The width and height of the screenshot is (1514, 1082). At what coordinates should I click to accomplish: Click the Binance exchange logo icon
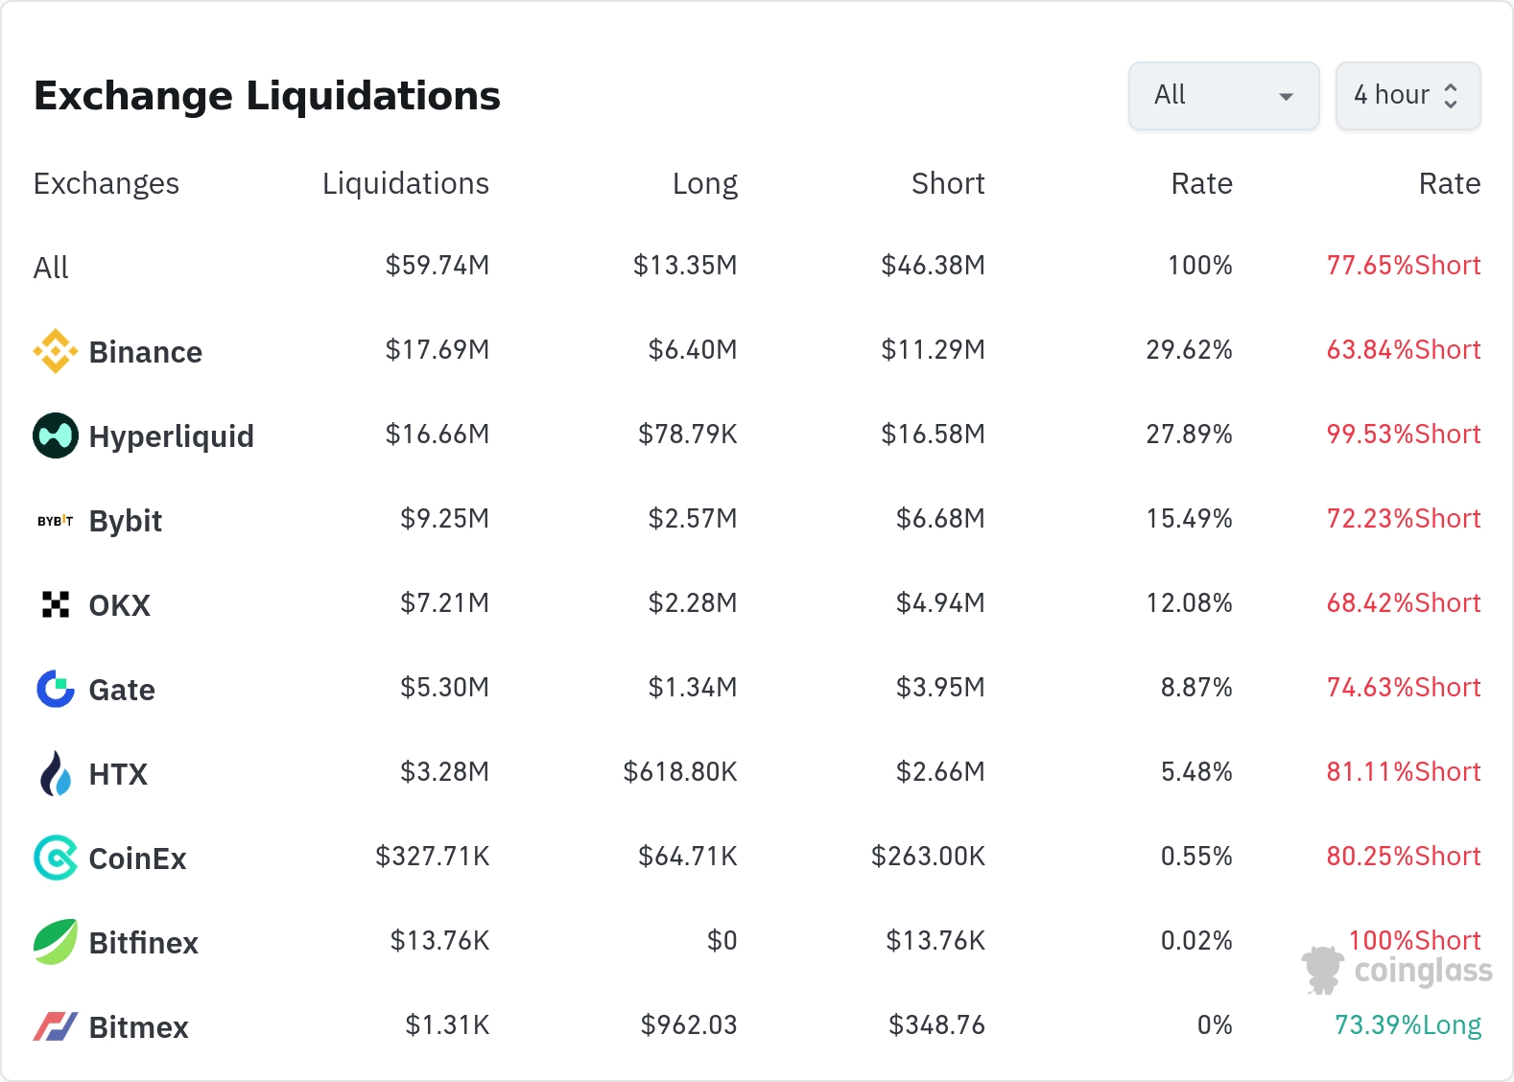[x=56, y=351]
